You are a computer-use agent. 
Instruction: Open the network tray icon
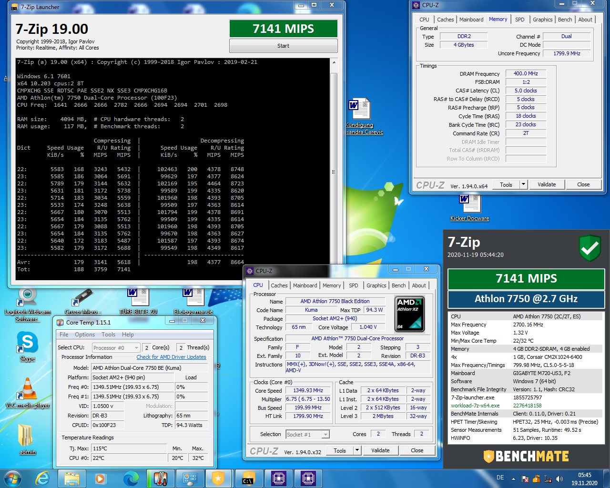548,479
